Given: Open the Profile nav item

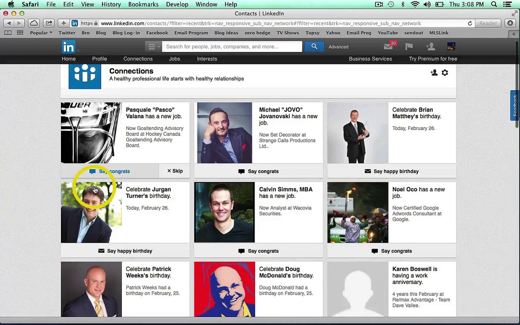Looking at the screenshot, I should (x=99, y=59).
